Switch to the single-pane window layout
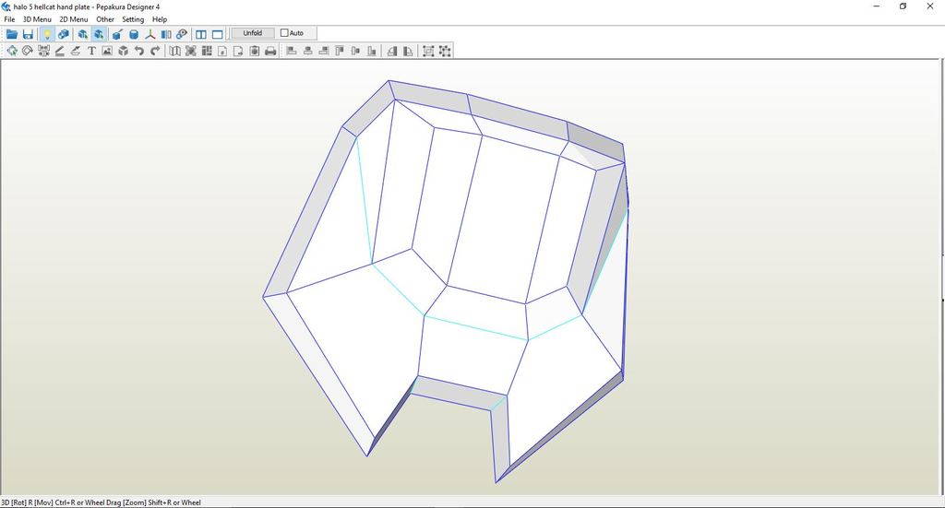The width and height of the screenshot is (945, 508). point(218,34)
